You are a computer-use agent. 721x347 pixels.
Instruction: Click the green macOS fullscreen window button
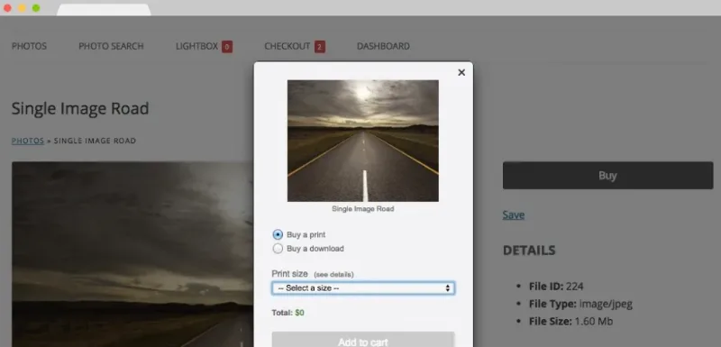pyautogui.click(x=36, y=8)
